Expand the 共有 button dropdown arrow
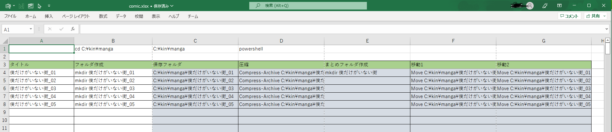 604,16
